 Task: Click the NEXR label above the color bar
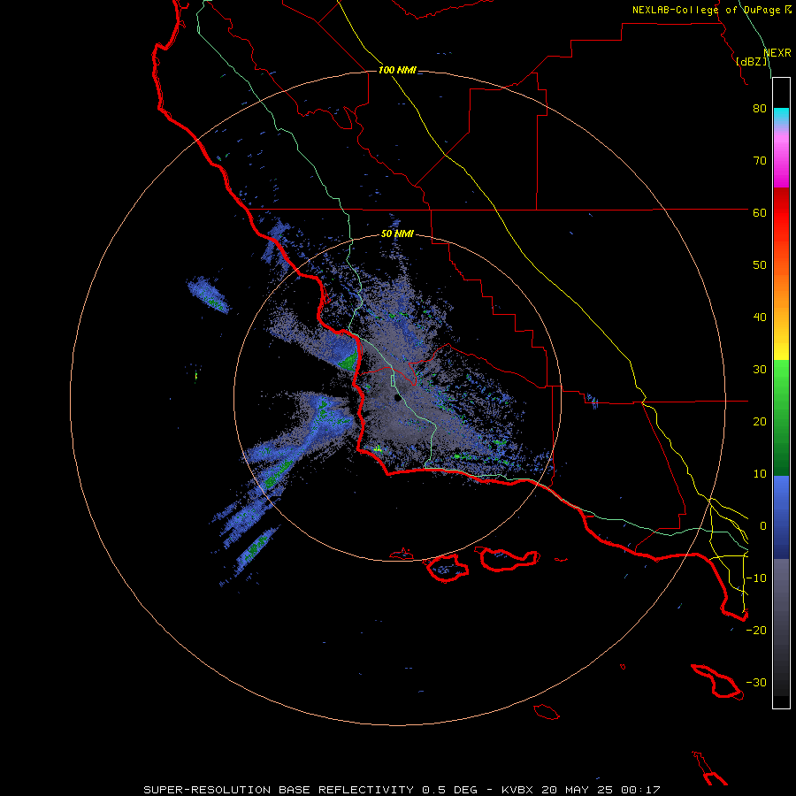(x=777, y=53)
